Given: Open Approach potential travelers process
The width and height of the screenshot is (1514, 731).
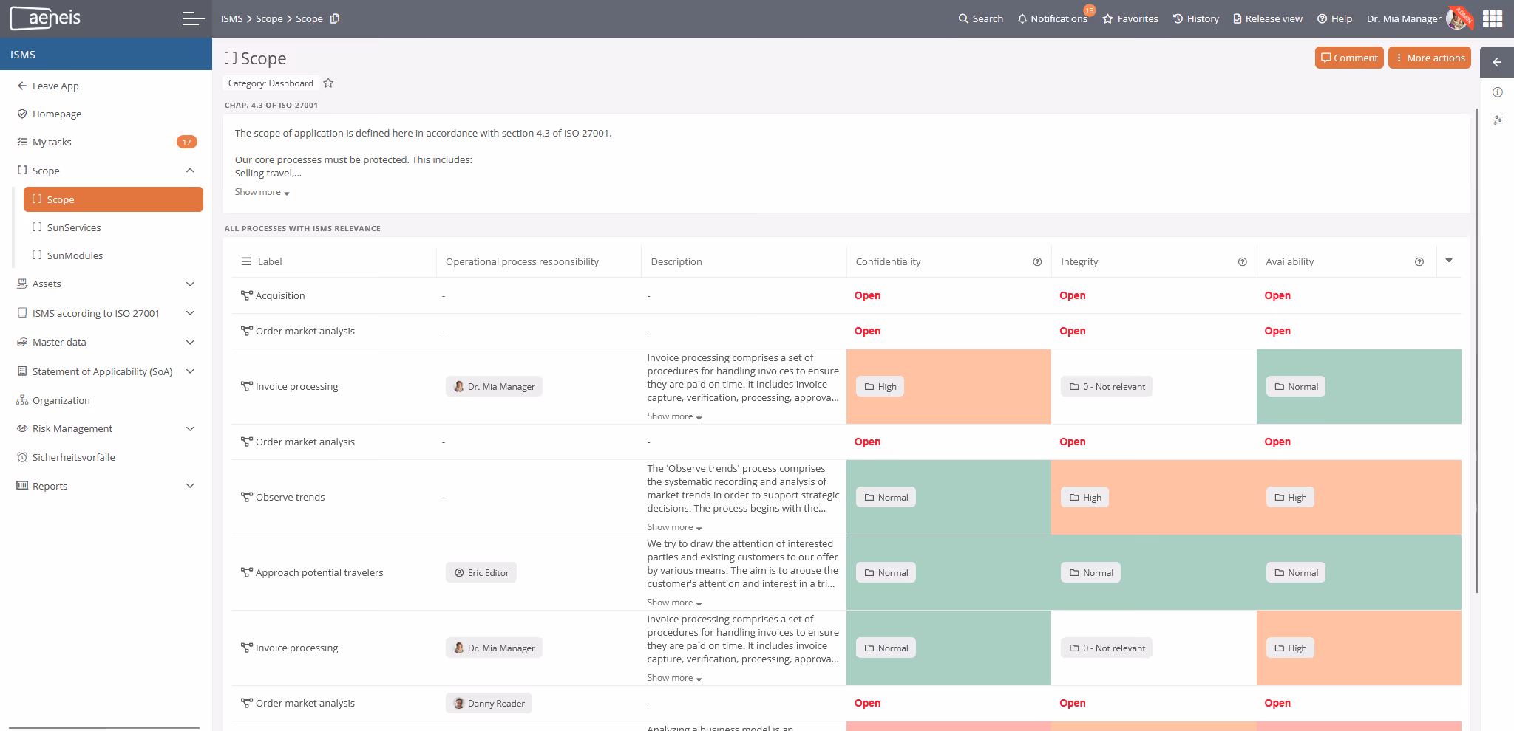Looking at the screenshot, I should (x=319, y=572).
